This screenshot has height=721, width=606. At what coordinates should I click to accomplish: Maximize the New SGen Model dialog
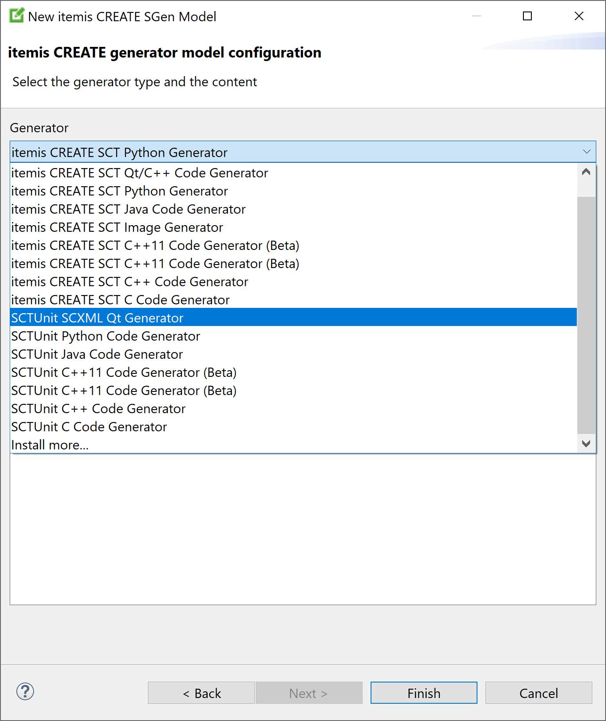click(527, 16)
